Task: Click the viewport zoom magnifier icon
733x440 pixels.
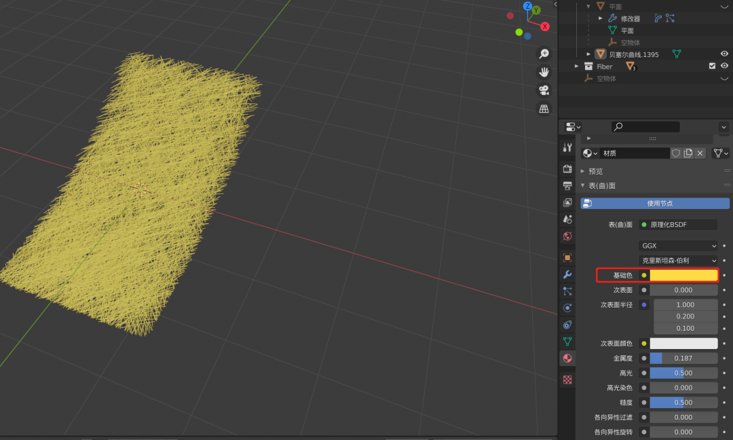Action: (x=544, y=54)
